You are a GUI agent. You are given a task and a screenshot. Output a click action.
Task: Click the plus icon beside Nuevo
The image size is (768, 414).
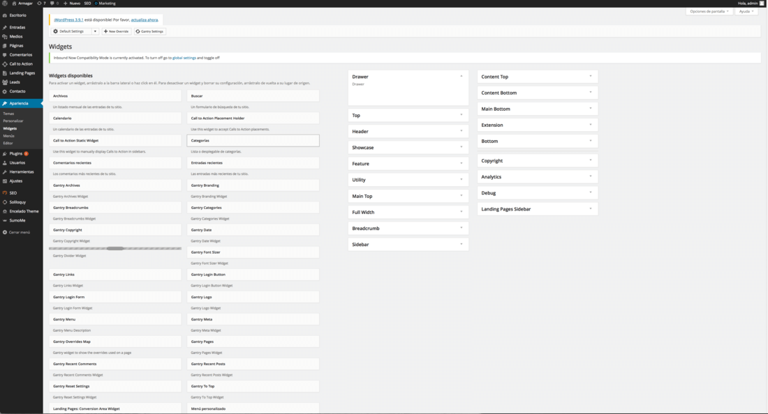click(x=66, y=3)
